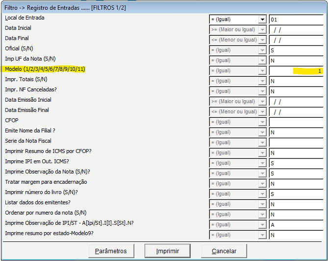Open the Imprimir Resumo de ICMS operator dropdown
The width and height of the screenshot is (328, 261).
(x=238, y=153)
